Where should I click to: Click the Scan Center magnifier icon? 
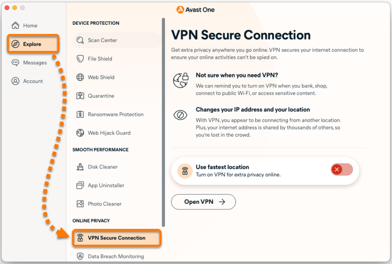pyautogui.click(x=80, y=40)
